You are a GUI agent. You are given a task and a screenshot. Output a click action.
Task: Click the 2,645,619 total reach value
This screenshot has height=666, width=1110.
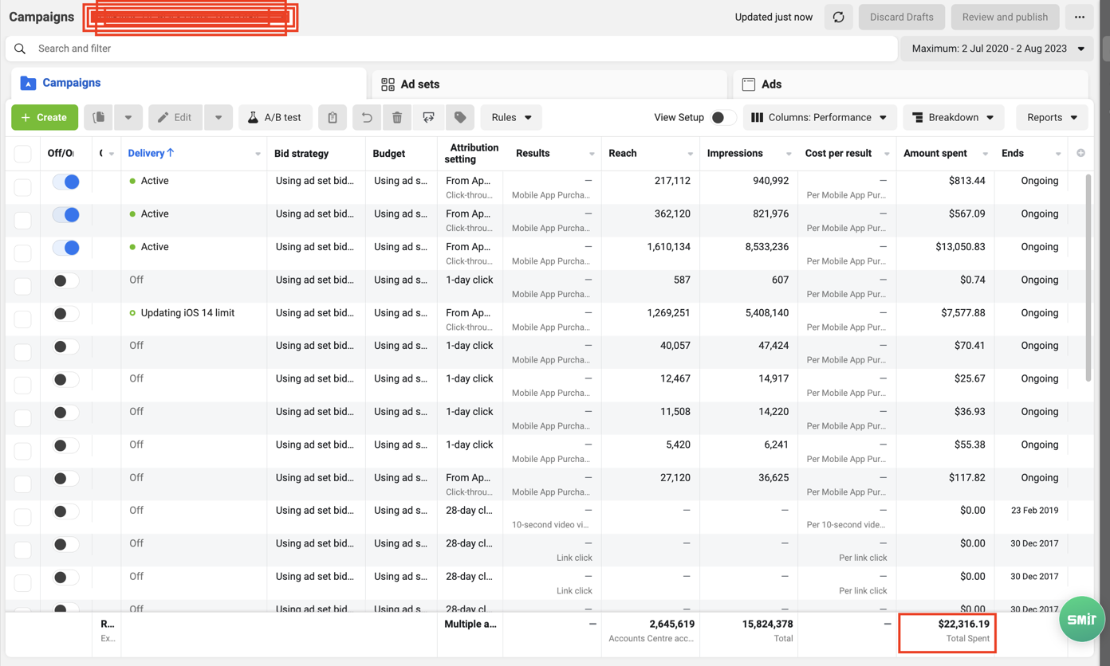(x=671, y=624)
